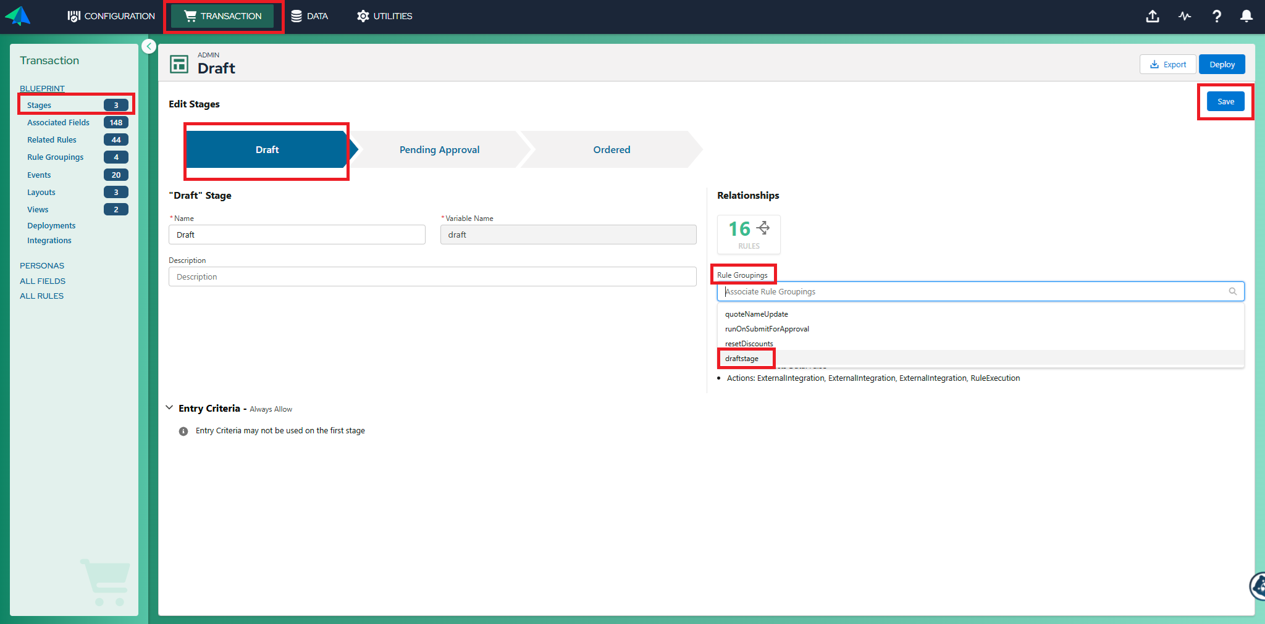The width and height of the screenshot is (1265, 624).
Task: Open Associated Fields section
Action: point(58,123)
